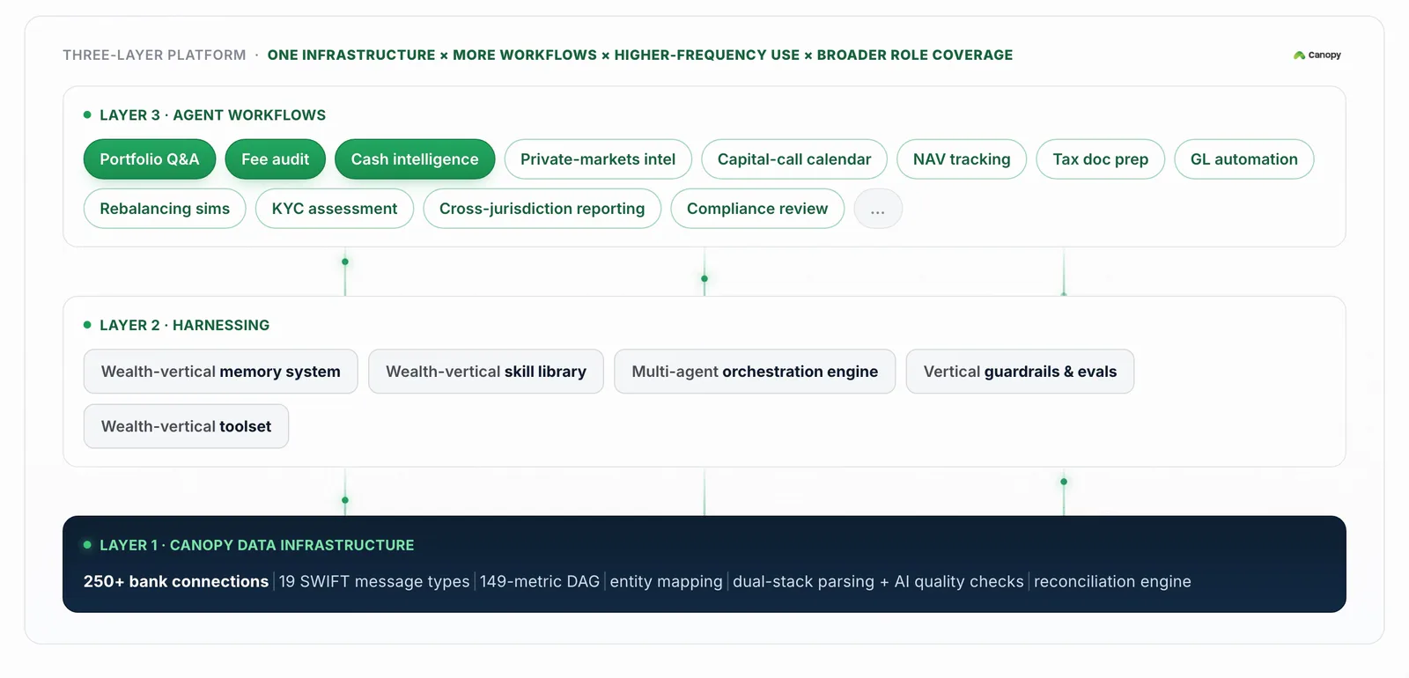Click the Wealth-vertical toolset card
This screenshot has height=678, width=1409.
(186, 426)
